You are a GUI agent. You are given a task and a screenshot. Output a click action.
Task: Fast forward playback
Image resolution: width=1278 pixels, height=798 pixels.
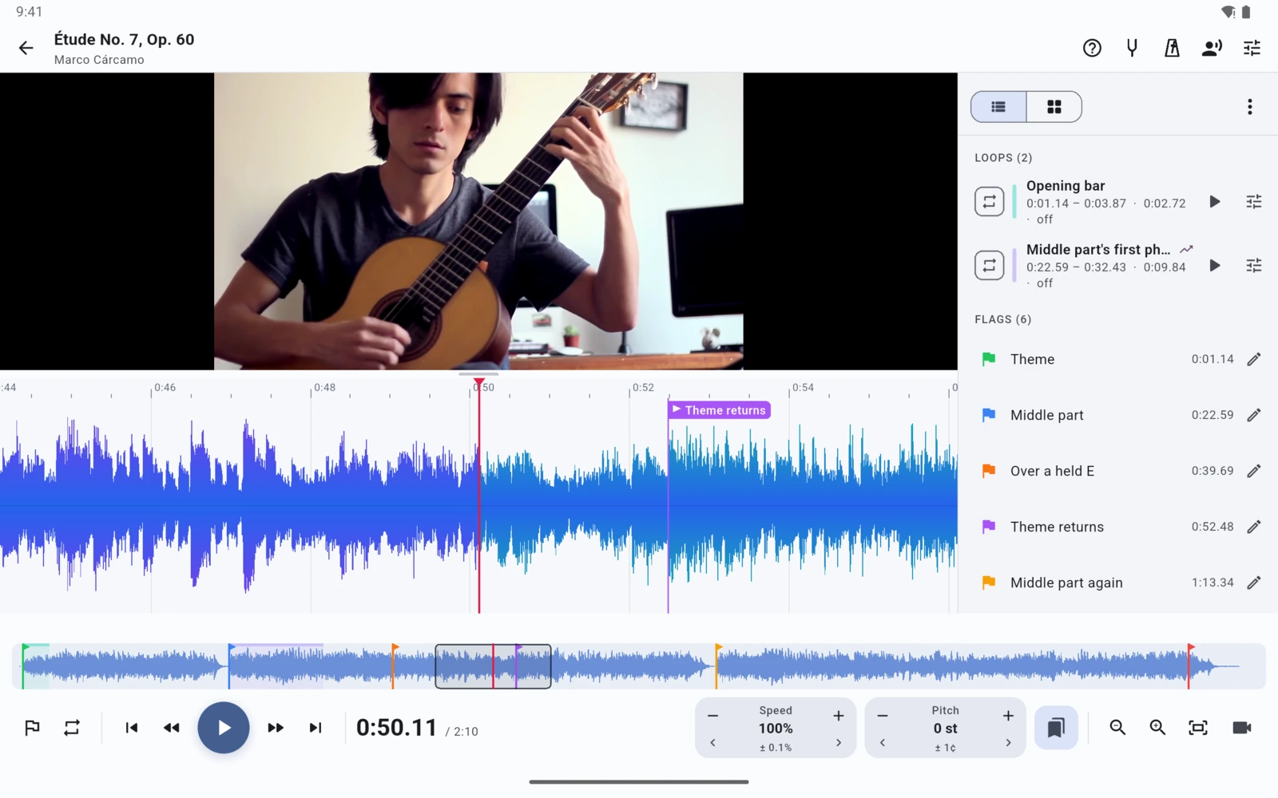point(276,728)
